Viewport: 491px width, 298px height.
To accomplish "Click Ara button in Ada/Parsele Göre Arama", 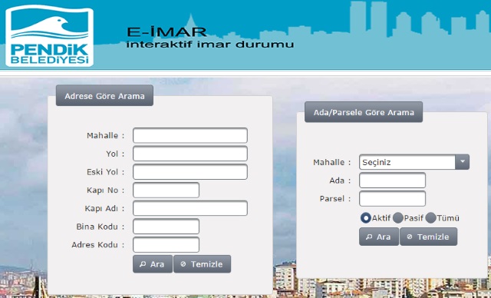I will pyautogui.click(x=379, y=237).
